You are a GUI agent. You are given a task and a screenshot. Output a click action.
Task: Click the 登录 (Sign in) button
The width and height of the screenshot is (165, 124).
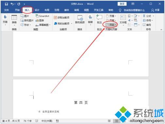coord(122,4)
